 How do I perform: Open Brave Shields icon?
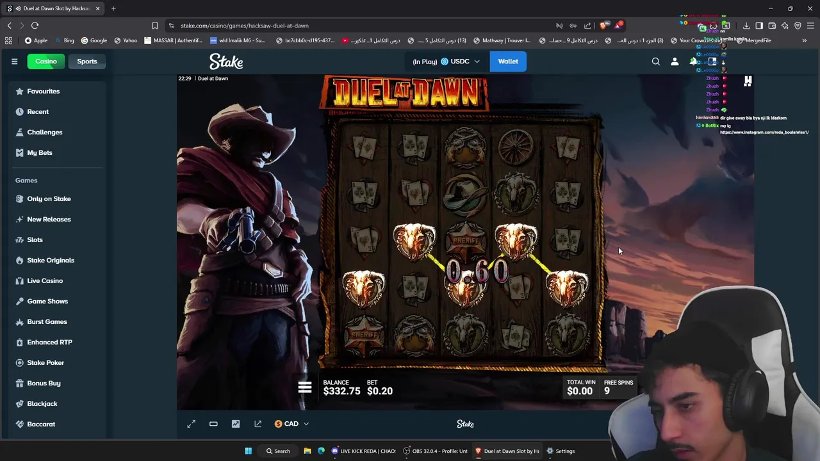pyautogui.click(x=603, y=26)
